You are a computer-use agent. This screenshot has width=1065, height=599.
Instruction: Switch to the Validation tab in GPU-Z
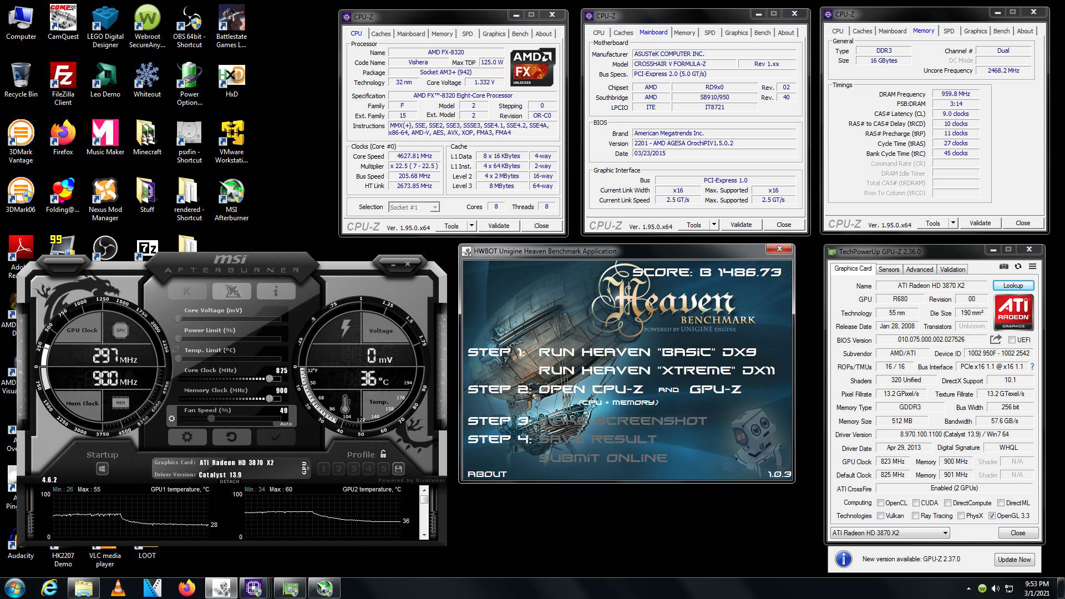point(952,270)
